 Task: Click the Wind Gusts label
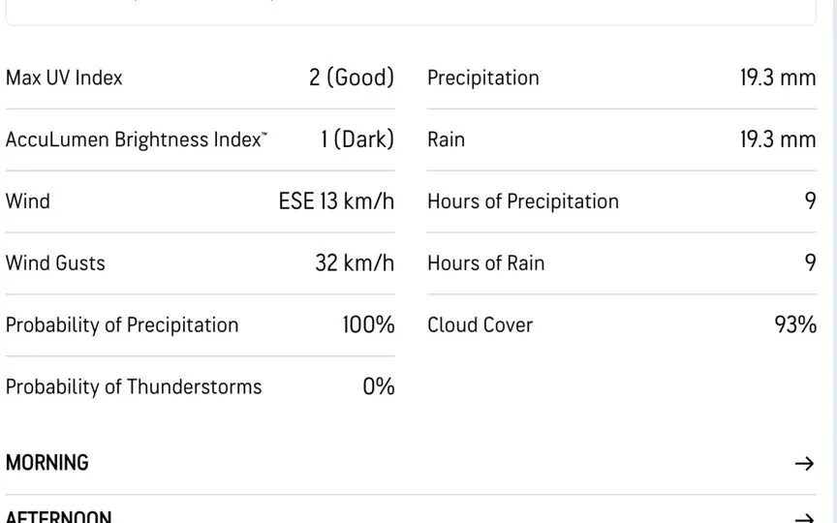(55, 263)
